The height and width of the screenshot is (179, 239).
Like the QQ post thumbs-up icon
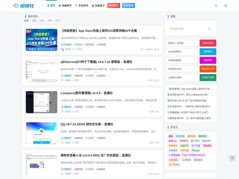[156, 143]
